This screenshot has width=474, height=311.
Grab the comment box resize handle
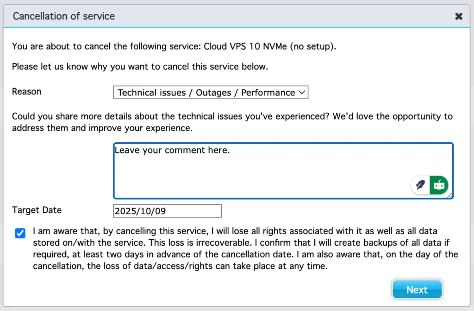[x=450, y=196]
